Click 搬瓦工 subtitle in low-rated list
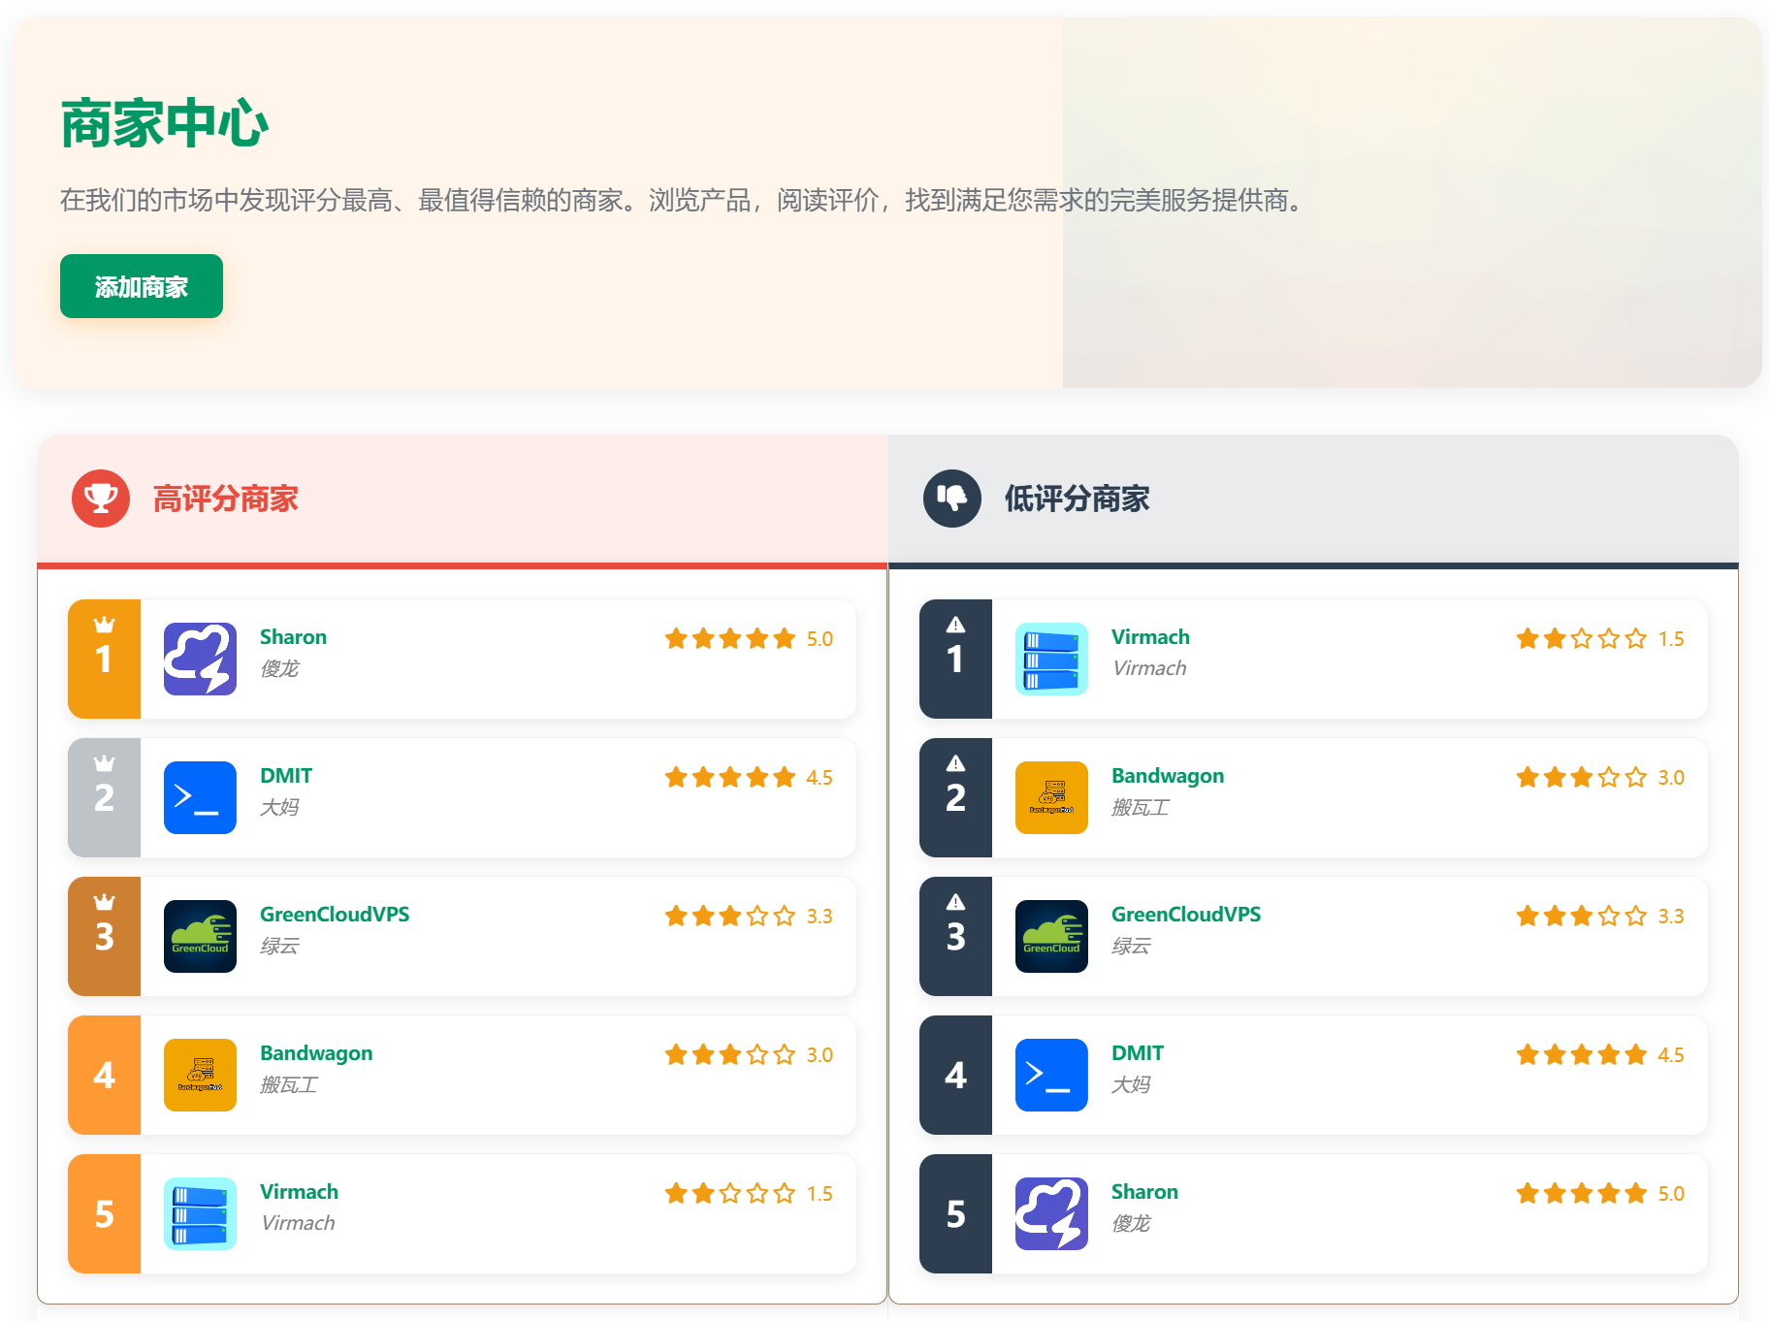 (x=1141, y=807)
